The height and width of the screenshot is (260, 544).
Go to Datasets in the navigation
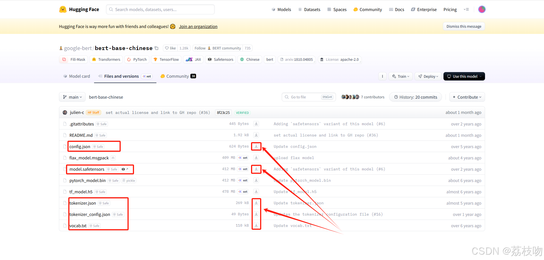pyautogui.click(x=309, y=9)
